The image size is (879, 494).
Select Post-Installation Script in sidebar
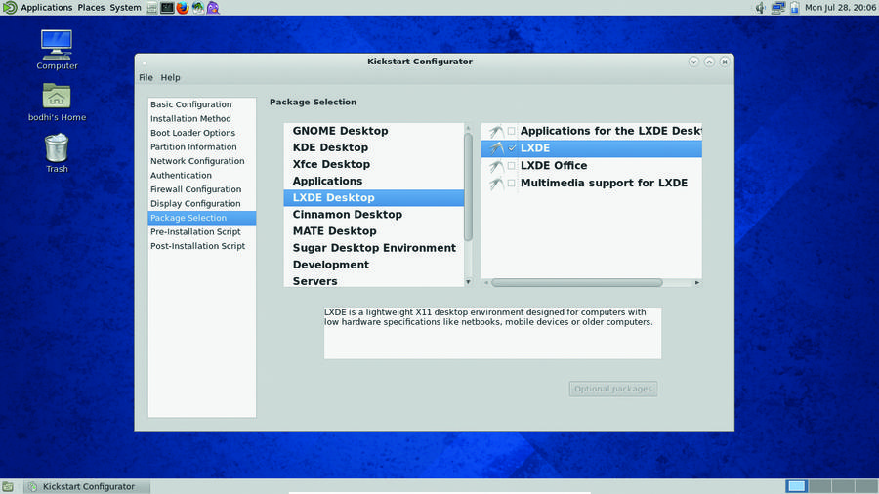pyautogui.click(x=202, y=246)
